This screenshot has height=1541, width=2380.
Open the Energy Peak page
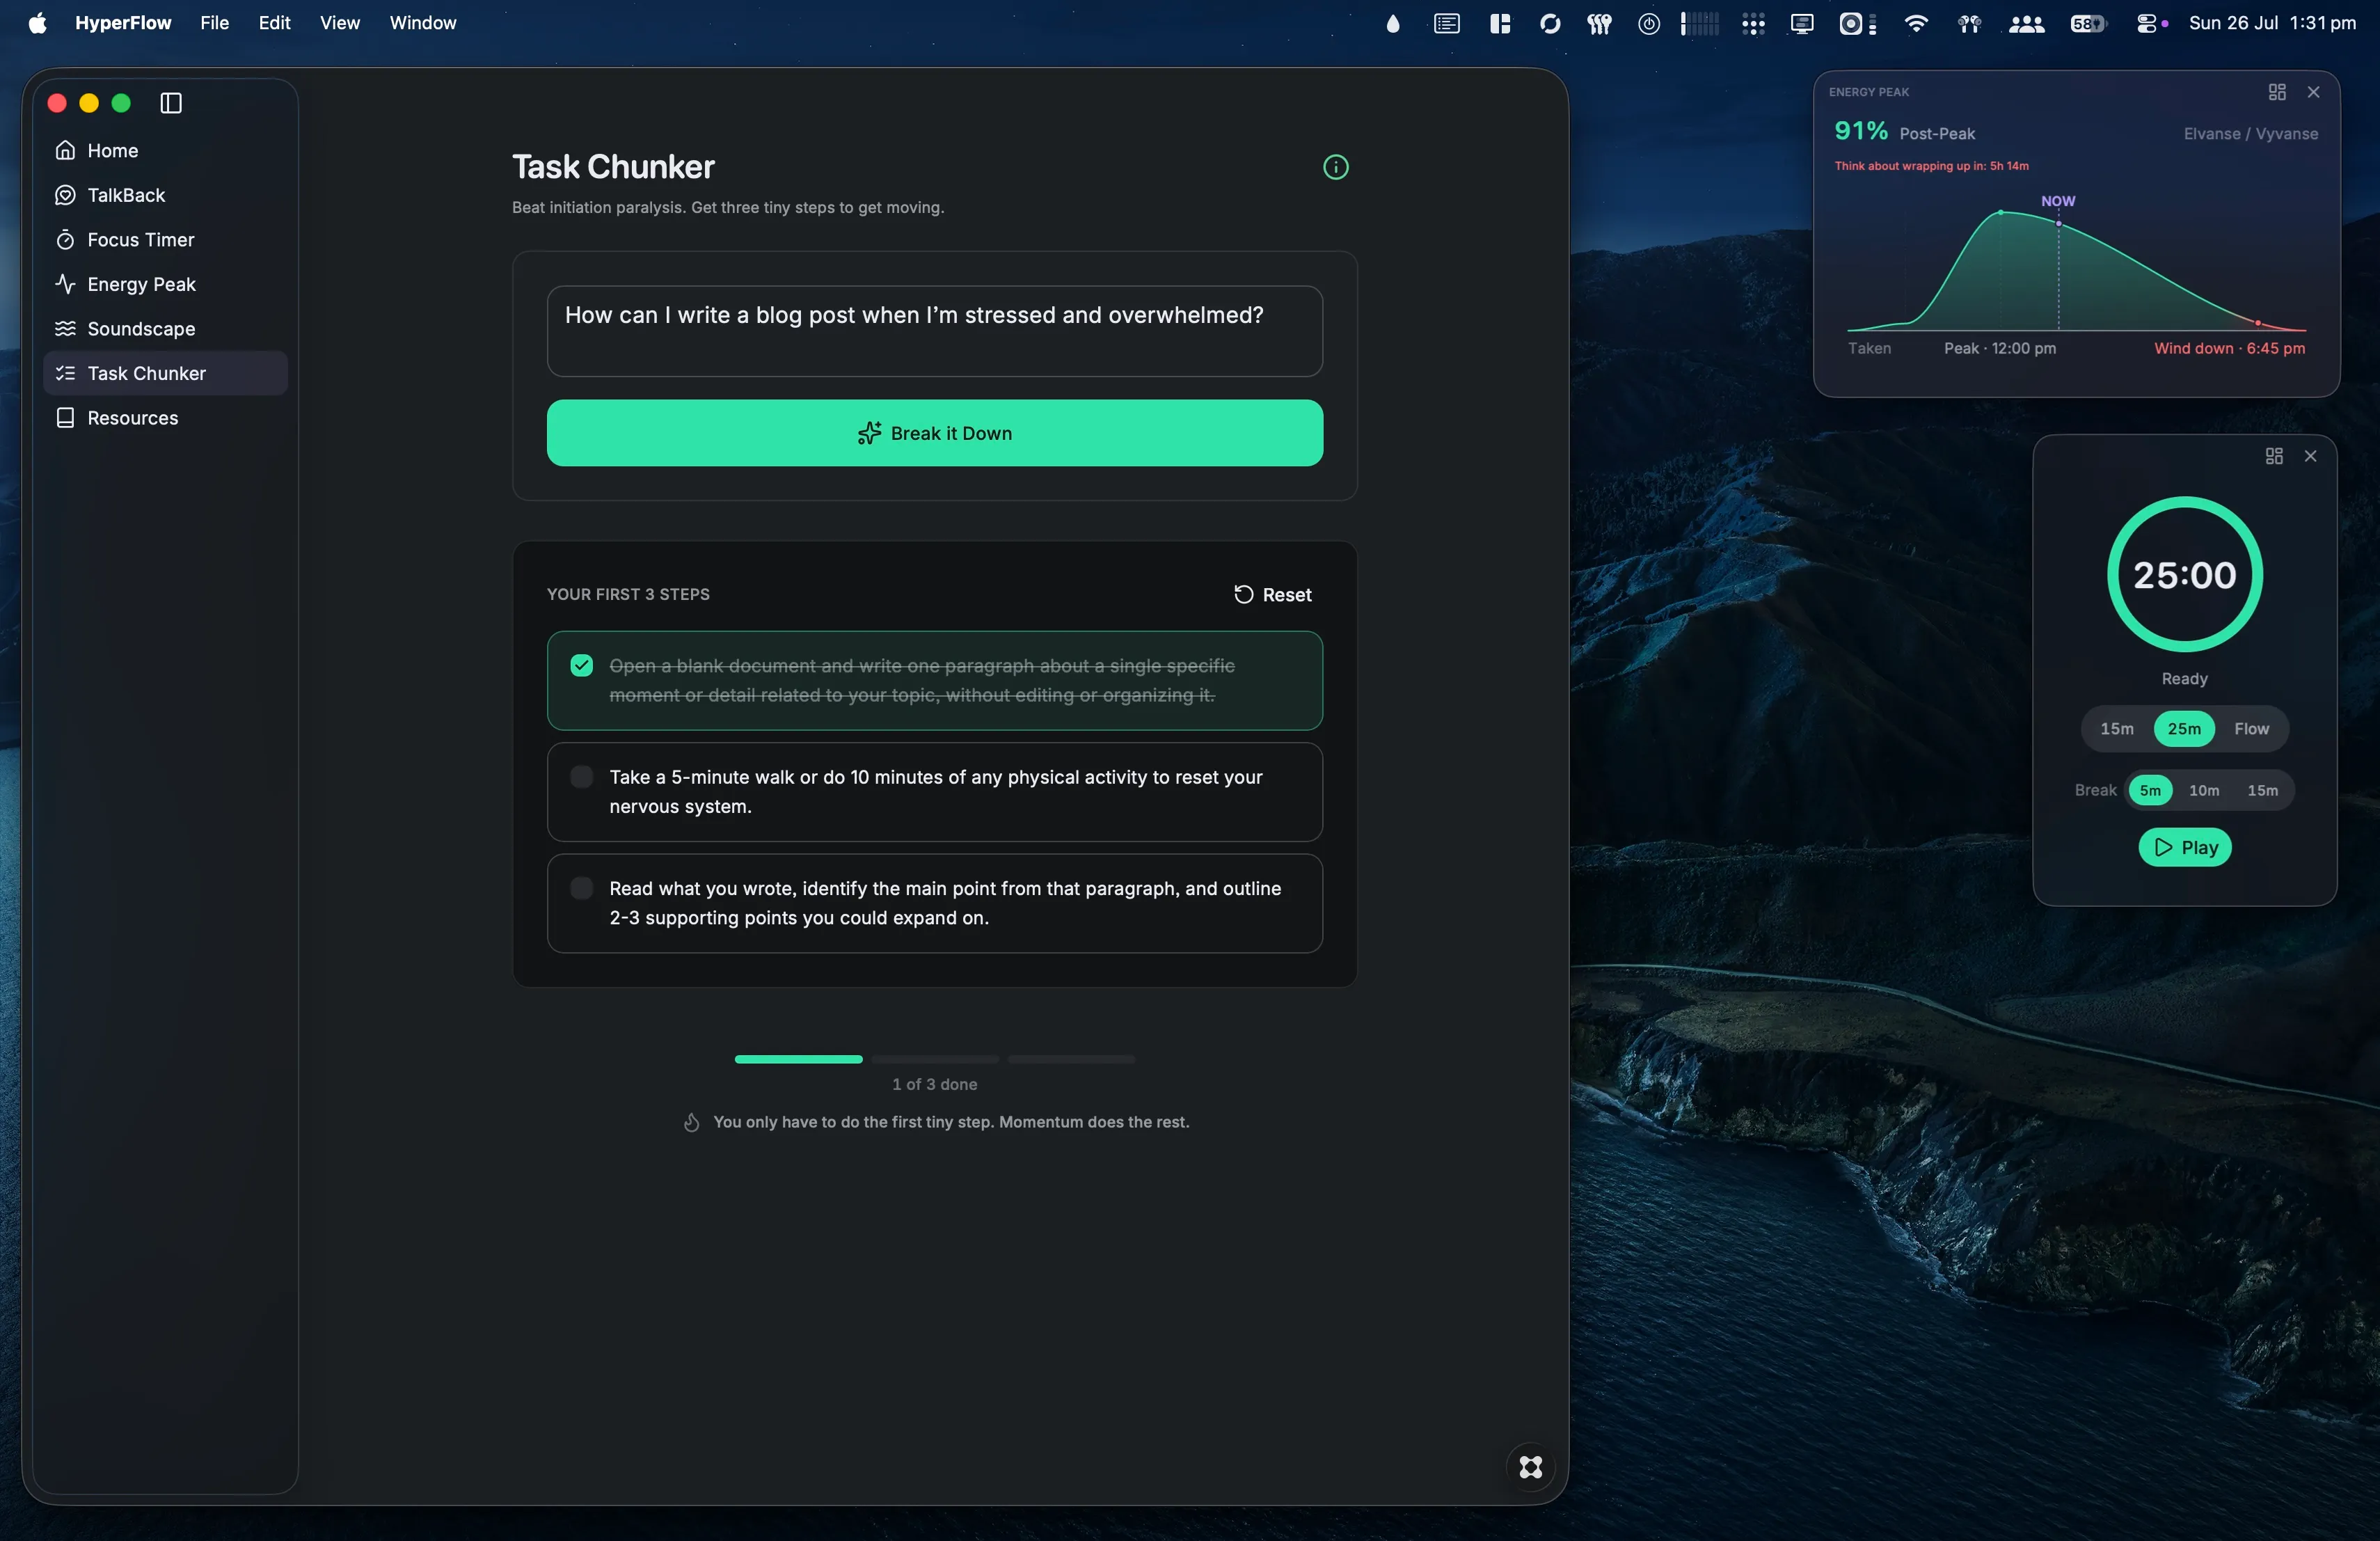tap(165, 284)
